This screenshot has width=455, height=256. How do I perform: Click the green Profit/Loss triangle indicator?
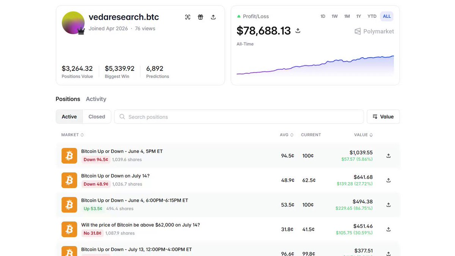pyautogui.click(x=239, y=16)
